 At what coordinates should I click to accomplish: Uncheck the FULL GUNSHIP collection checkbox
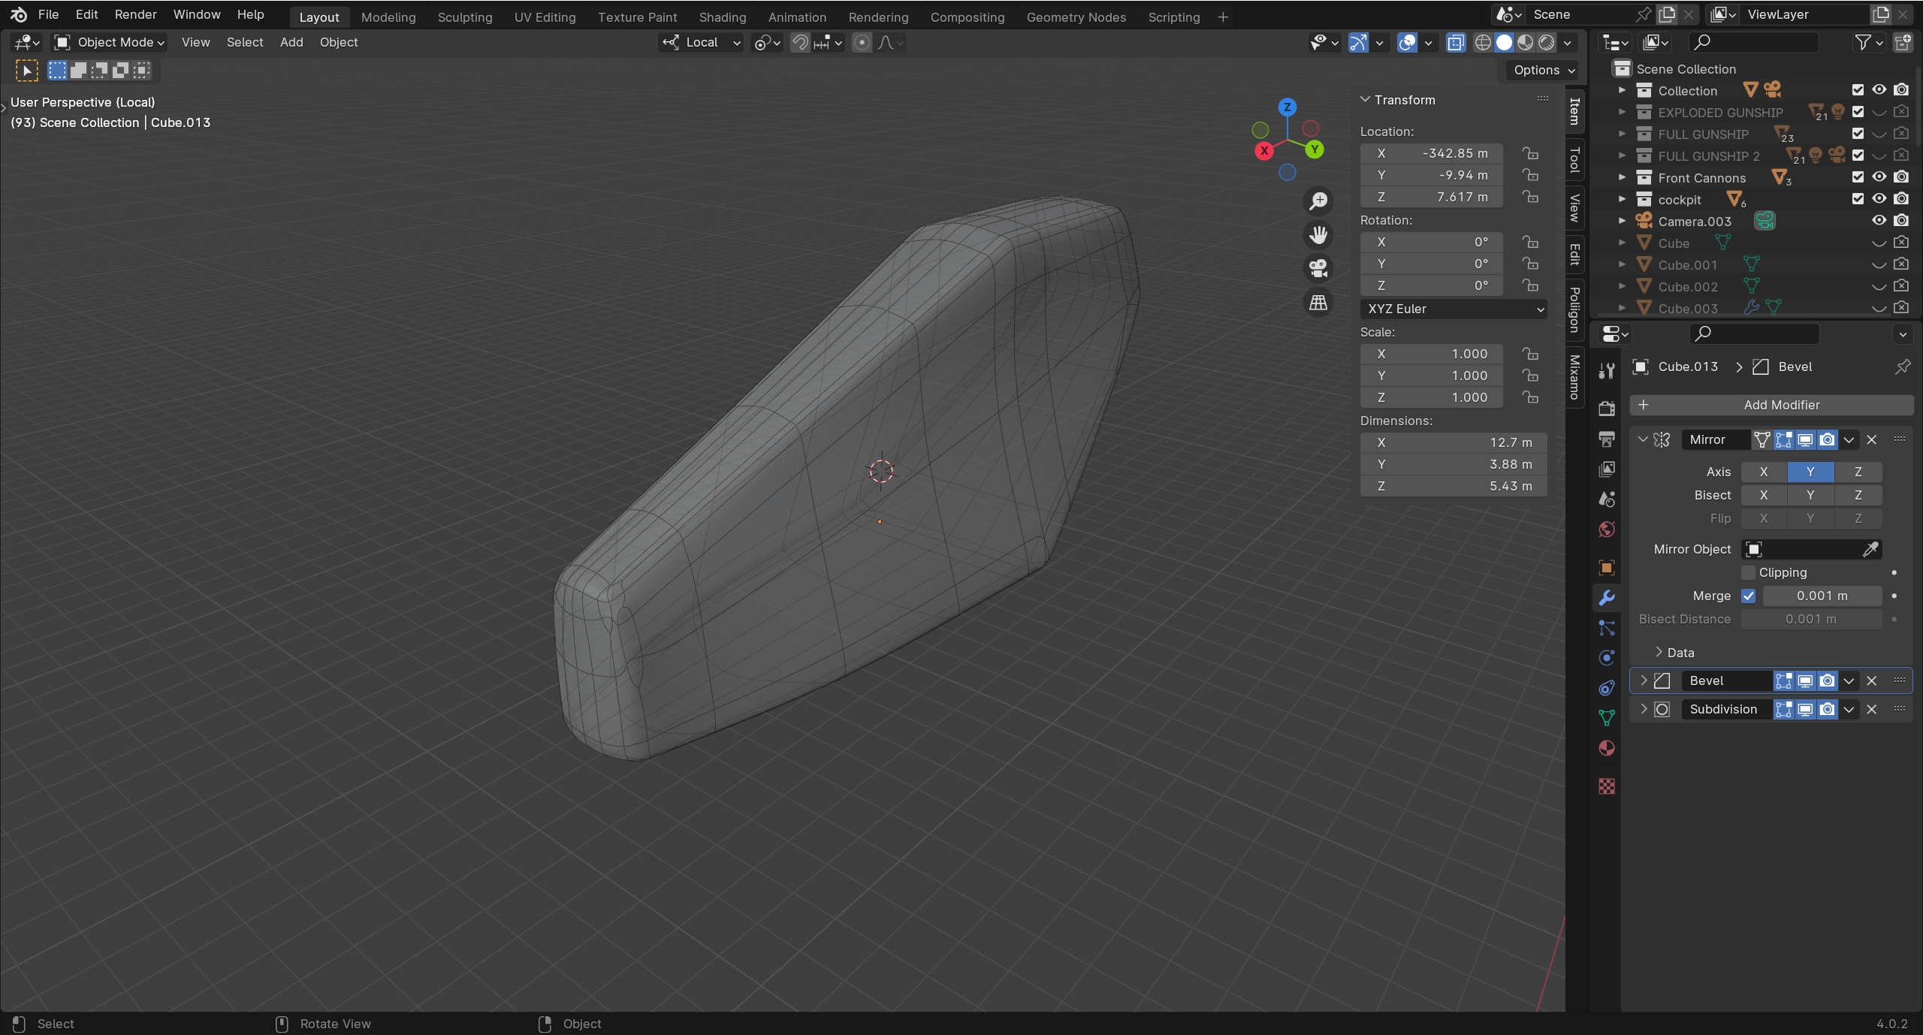tap(1858, 134)
